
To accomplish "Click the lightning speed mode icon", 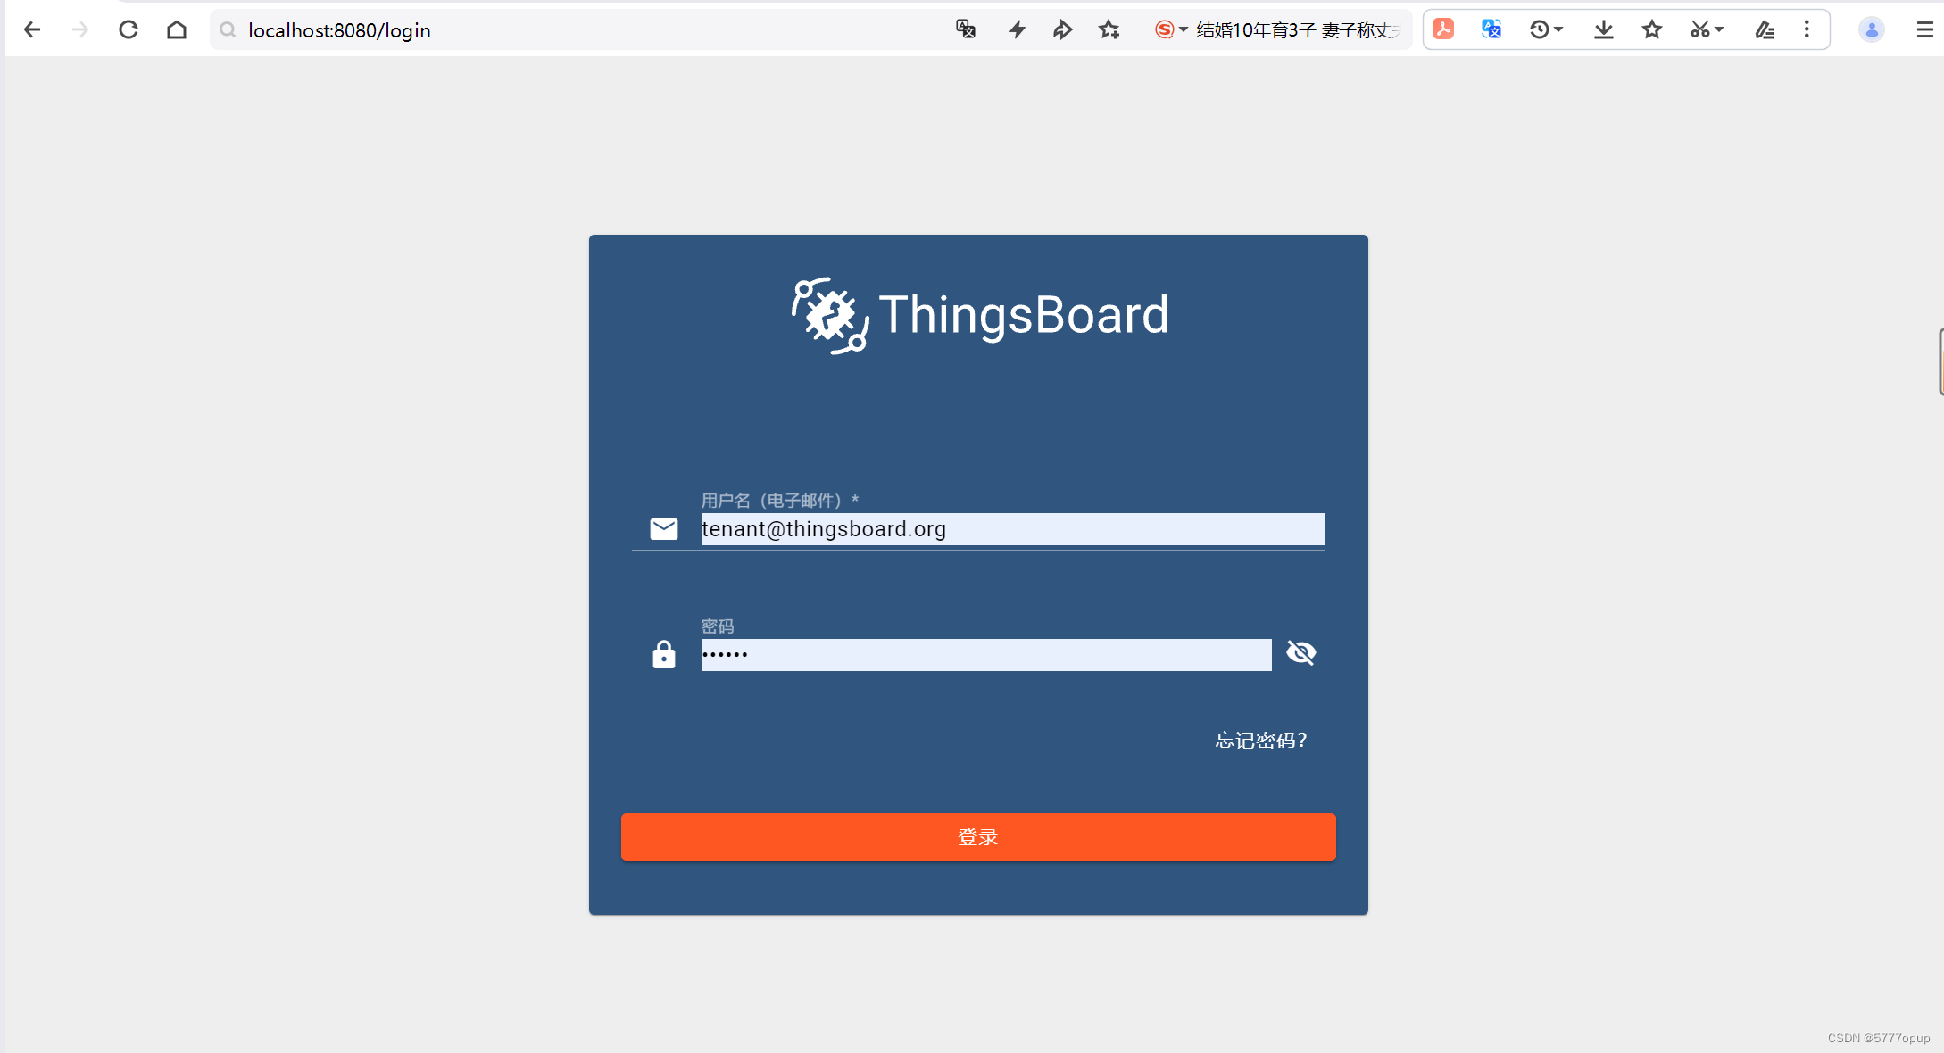I will click(x=1017, y=29).
